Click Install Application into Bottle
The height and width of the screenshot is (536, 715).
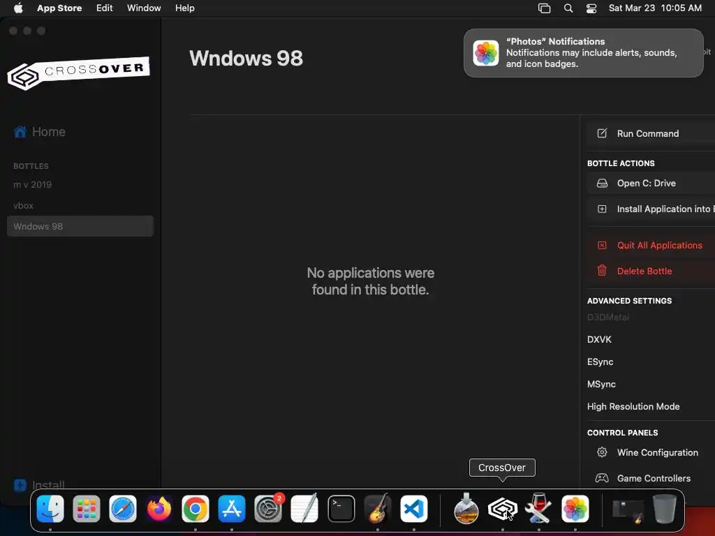coord(651,209)
